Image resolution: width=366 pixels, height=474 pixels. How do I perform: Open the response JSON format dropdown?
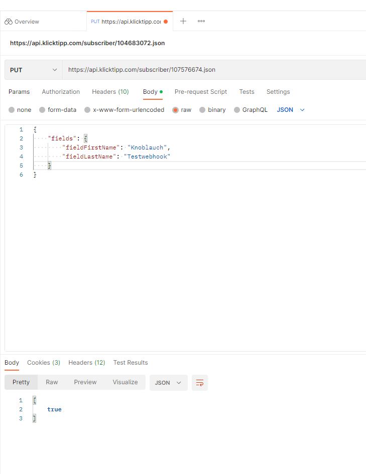click(168, 383)
